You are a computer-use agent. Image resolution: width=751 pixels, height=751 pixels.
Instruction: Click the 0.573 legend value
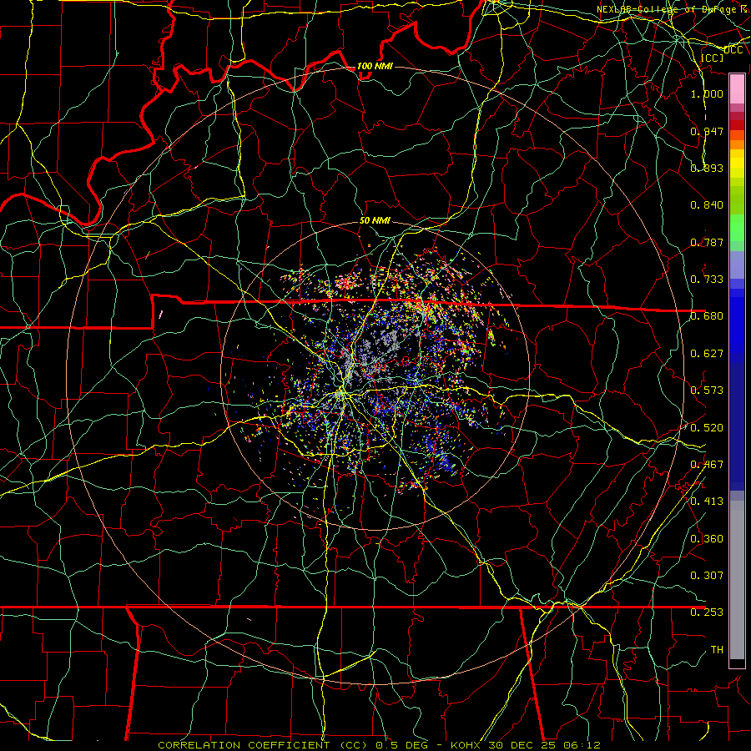(707, 390)
